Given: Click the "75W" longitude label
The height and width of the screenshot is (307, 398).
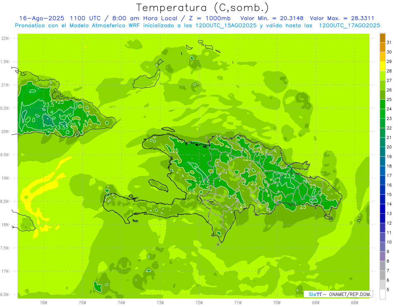Looking at the screenshot, I should (x=83, y=302).
